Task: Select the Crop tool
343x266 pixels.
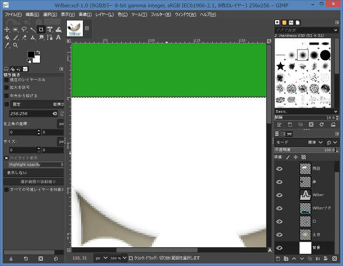Action: point(41,29)
